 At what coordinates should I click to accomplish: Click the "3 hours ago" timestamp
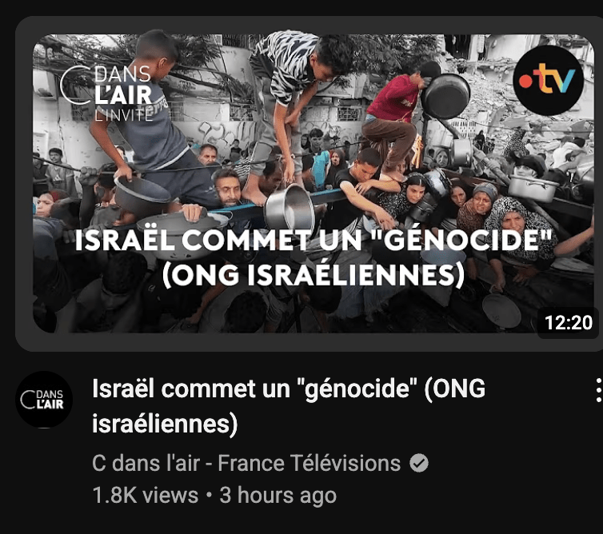[278, 495]
